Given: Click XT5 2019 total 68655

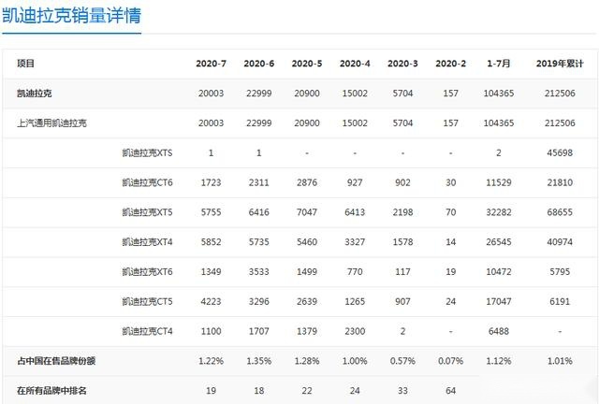Looking at the screenshot, I should [x=560, y=212].
